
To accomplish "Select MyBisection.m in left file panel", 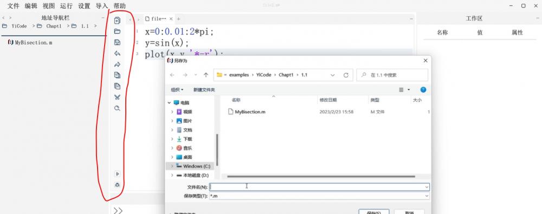I will (x=30, y=42).
